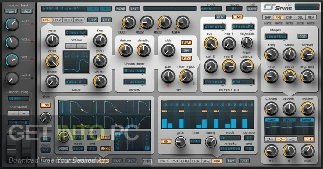Viewport: 323px width, 169px height.
Task: Switch filters to PAR routing
Action: pyautogui.click(x=220, y=17)
